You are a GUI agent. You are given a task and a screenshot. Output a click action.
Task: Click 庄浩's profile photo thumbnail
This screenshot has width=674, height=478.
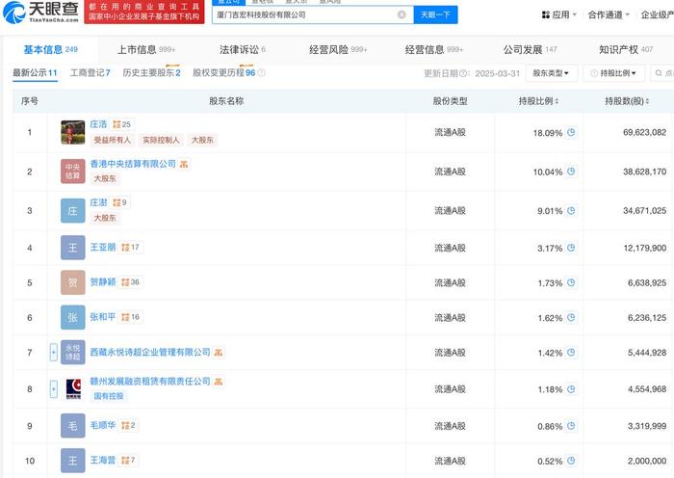click(x=72, y=132)
